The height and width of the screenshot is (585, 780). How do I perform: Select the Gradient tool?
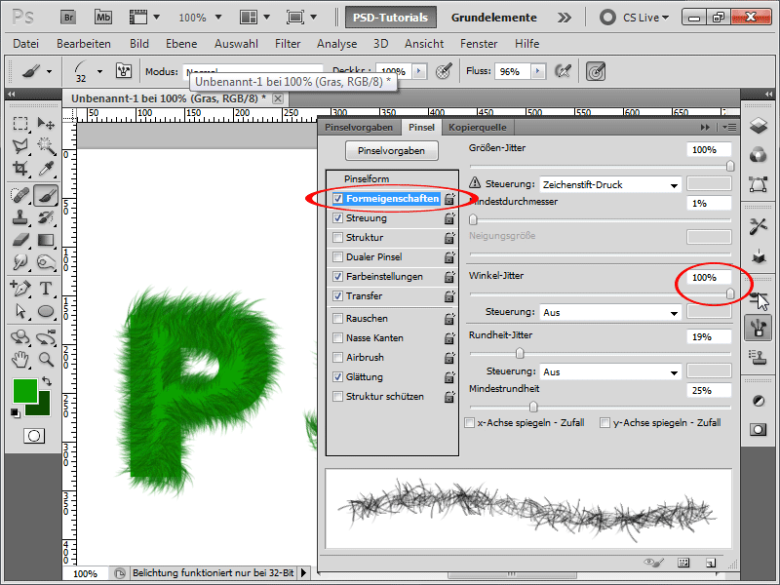click(46, 240)
